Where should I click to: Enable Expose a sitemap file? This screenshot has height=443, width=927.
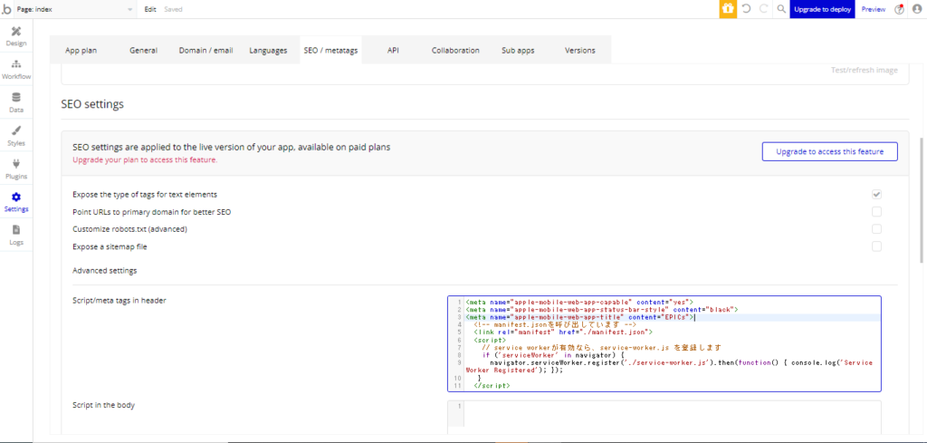click(876, 246)
